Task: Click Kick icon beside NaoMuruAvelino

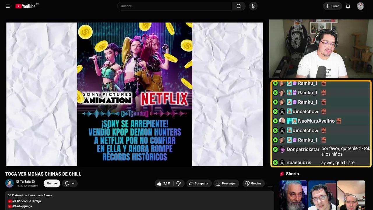Action: (275, 121)
